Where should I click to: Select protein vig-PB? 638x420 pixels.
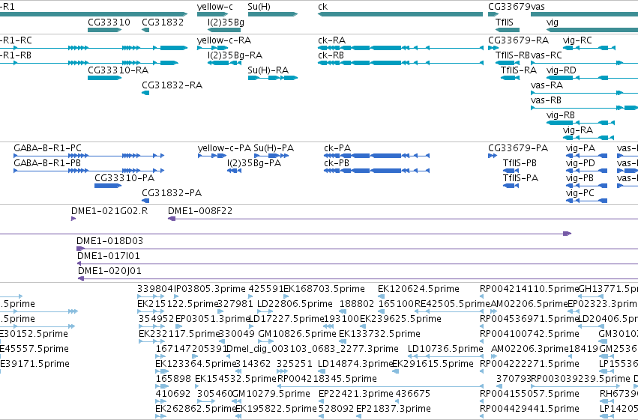point(580,178)
